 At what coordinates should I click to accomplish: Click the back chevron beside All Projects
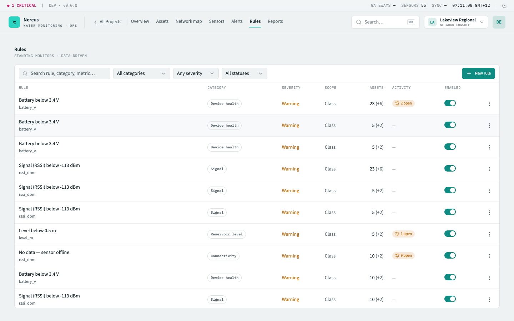coord(95,22)
